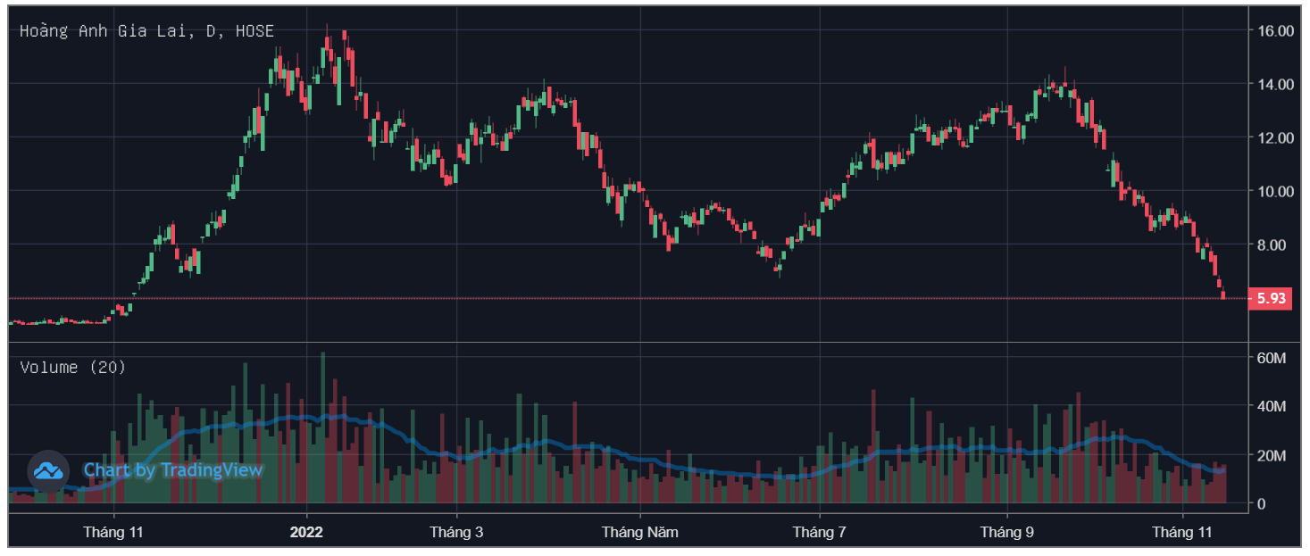Viewport: 1310px width, 556px height.
Task: Click the red 5.93 current price tag
Action: tap(1271, 299)
